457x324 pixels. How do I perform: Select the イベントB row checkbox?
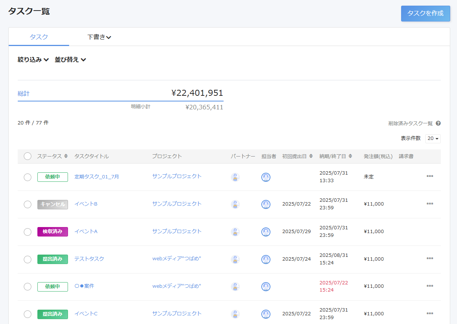coord(28,204)
